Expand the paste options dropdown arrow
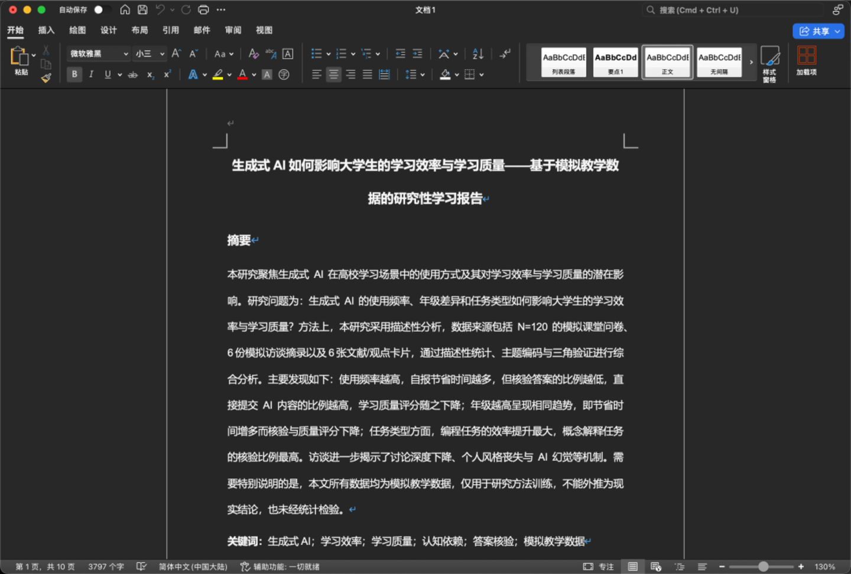 [x=34, y=56]
